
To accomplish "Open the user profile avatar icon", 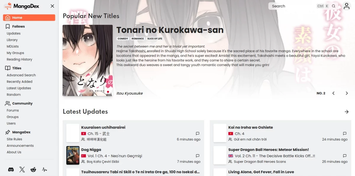I will [346, 6].
